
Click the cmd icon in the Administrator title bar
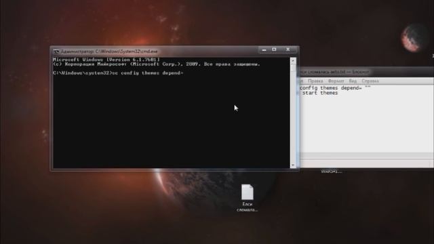coord(56,52)
